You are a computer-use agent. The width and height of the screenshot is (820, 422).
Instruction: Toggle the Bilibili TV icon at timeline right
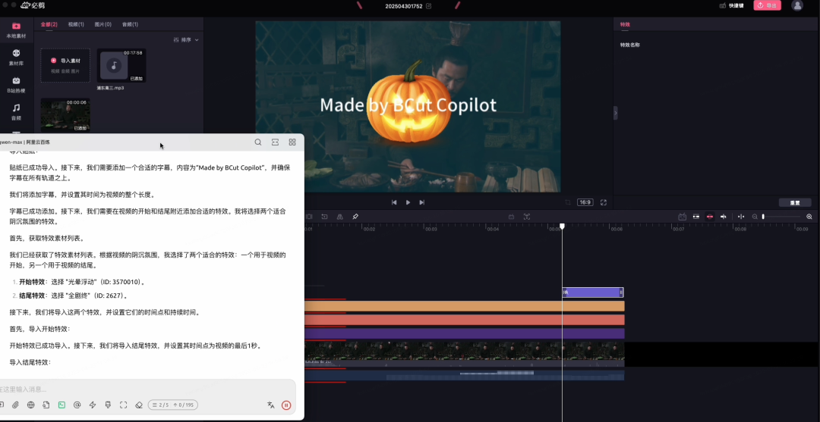click(683, 217)
